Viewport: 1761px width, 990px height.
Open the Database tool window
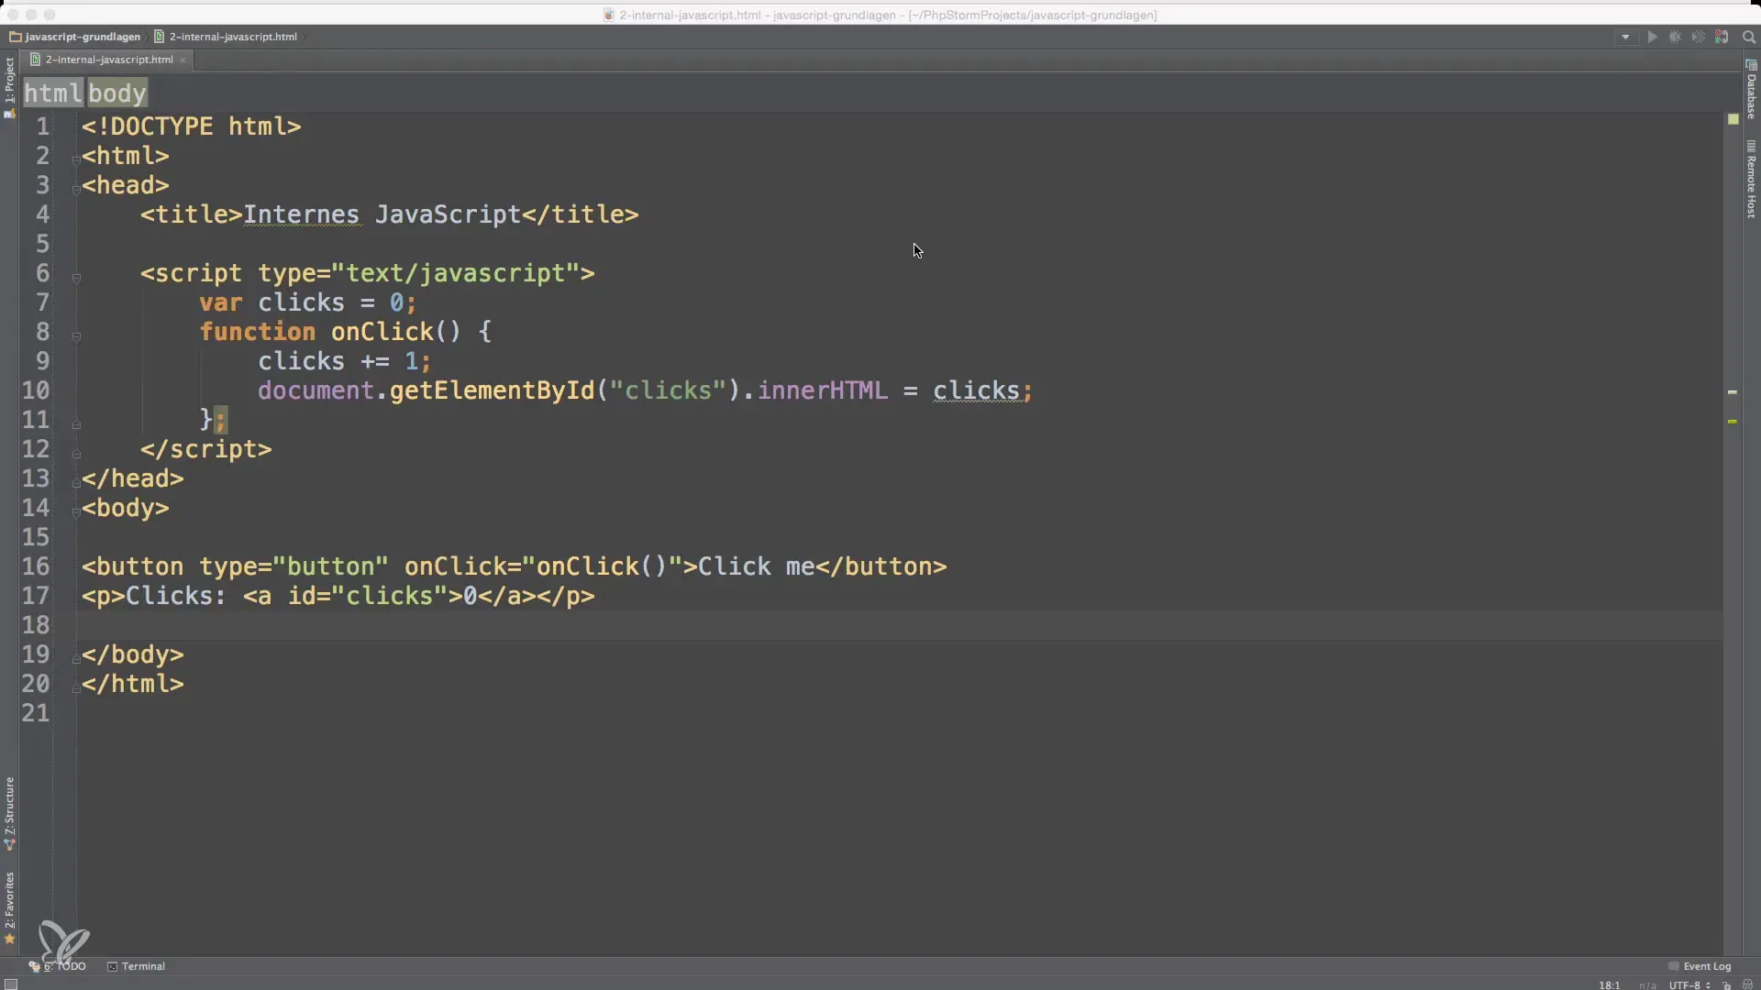tap(1751, 89)
